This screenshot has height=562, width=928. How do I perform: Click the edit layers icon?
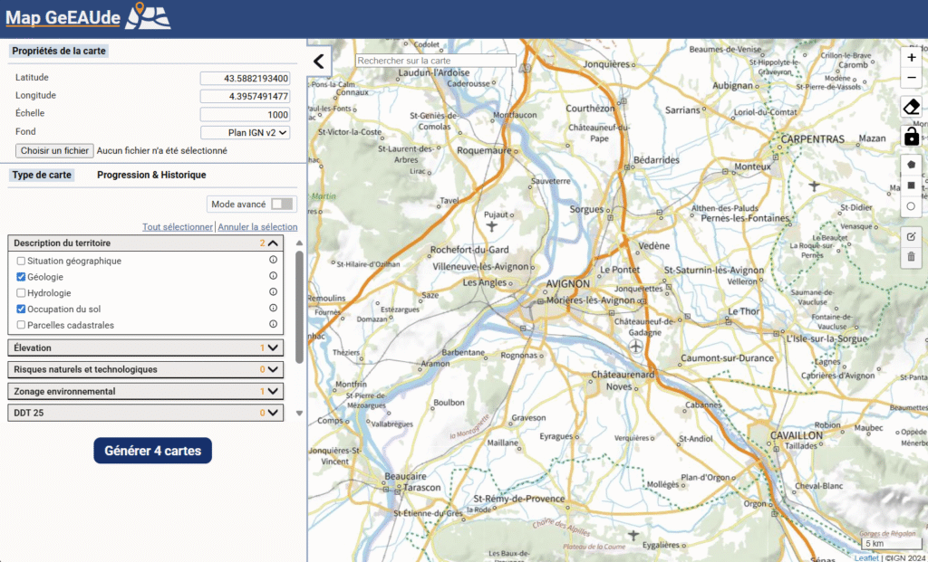click(x=911, y=236)
